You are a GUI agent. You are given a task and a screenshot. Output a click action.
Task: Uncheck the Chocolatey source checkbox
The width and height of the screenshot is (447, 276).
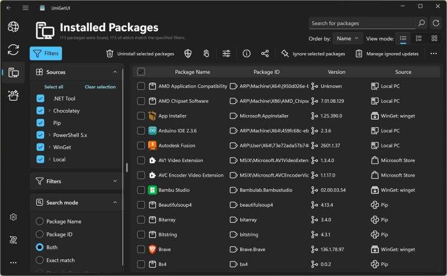coord(40,111)
